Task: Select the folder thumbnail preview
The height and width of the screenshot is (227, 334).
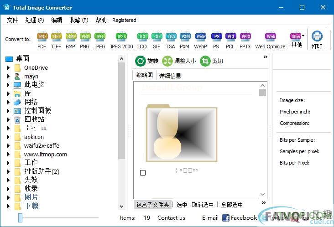Action: point(182,133)
